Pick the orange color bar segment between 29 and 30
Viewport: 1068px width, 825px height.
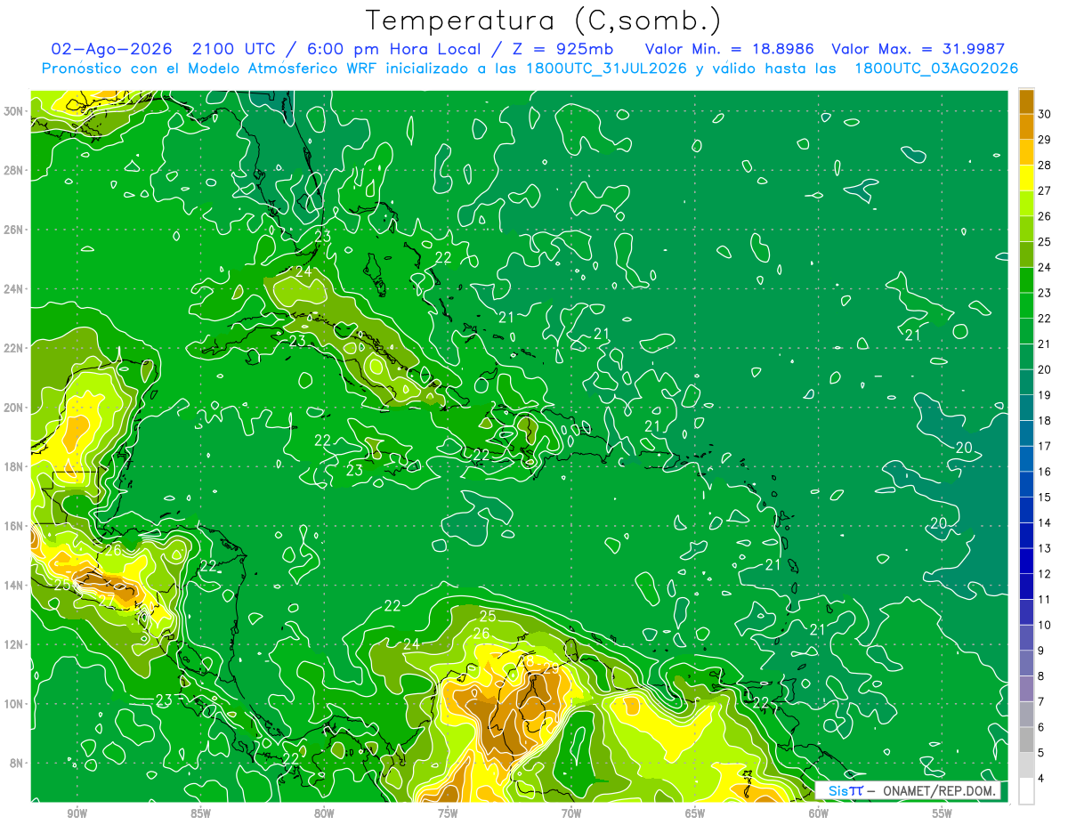coord(1026,127)
